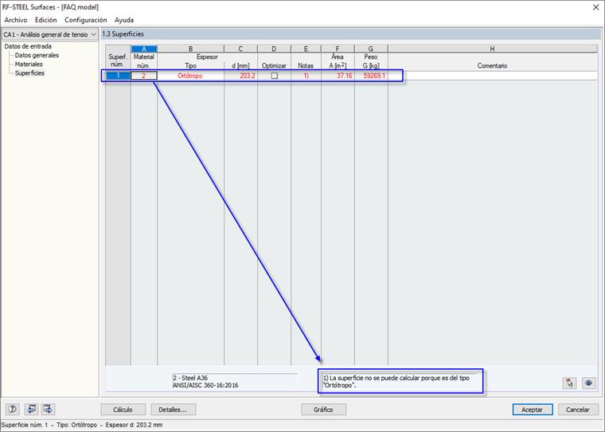This screenshot has height=432, width=605.
Task: Click the Gráfico button
Action: tap(323, 410)
